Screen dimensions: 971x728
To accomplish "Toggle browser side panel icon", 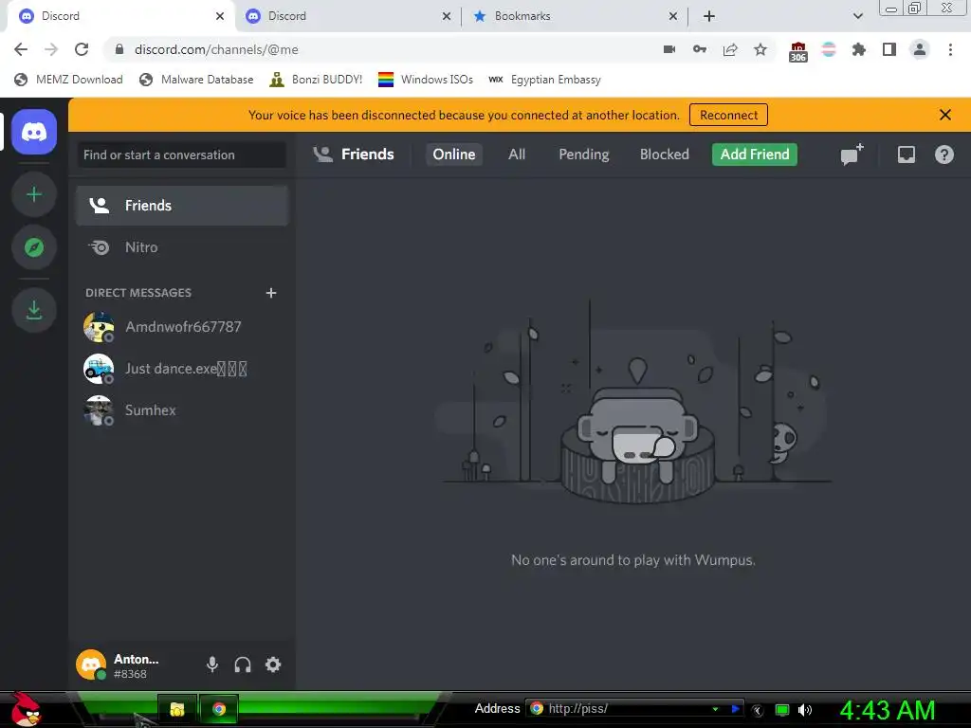I will point(889,49).
